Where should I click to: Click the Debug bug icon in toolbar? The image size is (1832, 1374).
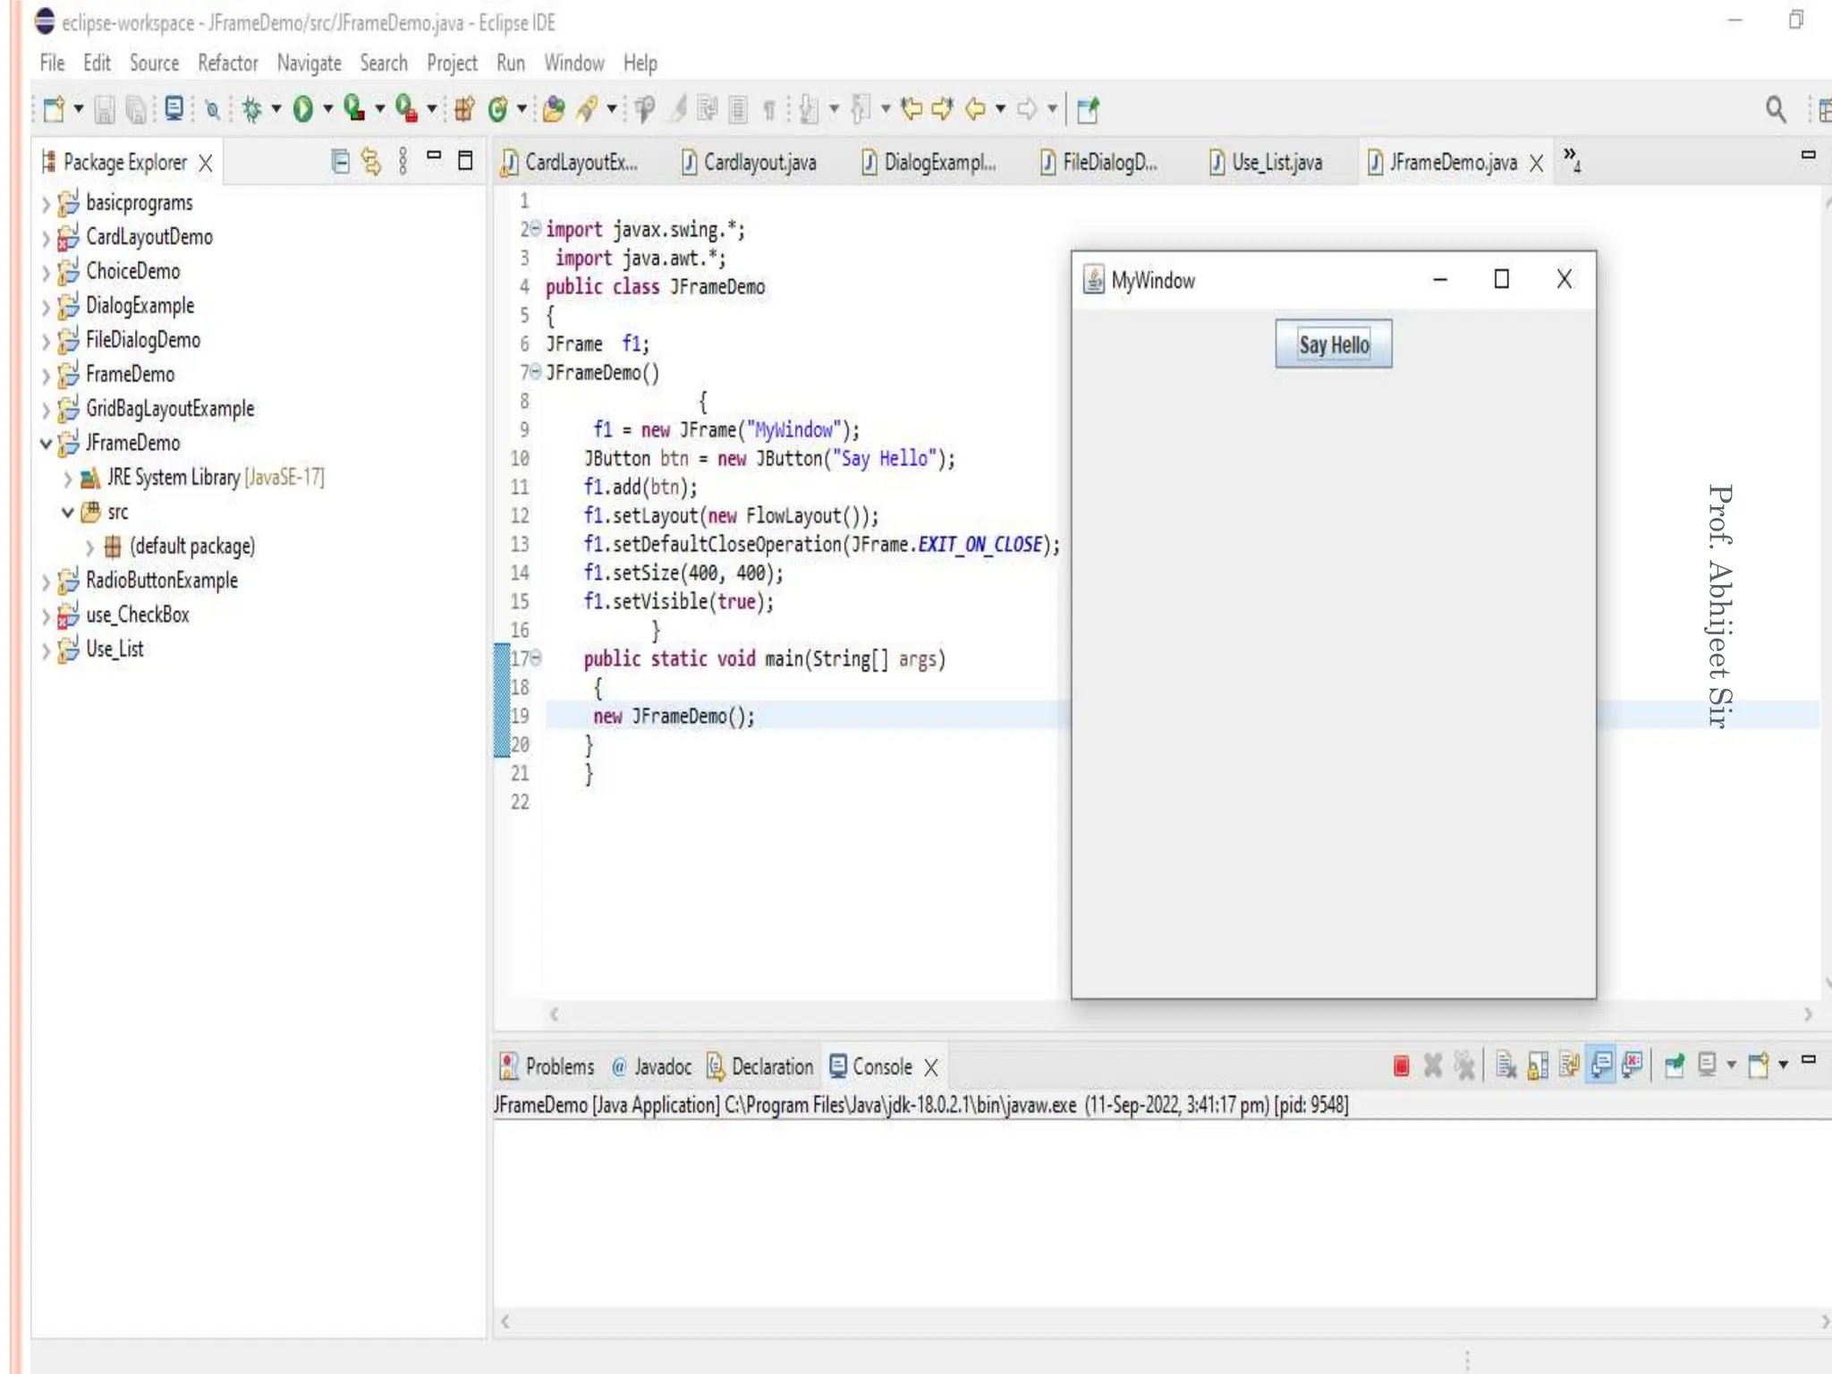(252, 109)
